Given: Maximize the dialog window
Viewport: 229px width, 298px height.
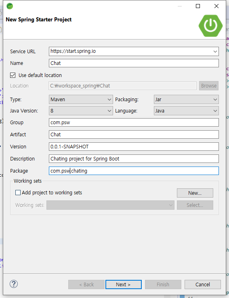Looking at the screenshot, I should [198, 6].
